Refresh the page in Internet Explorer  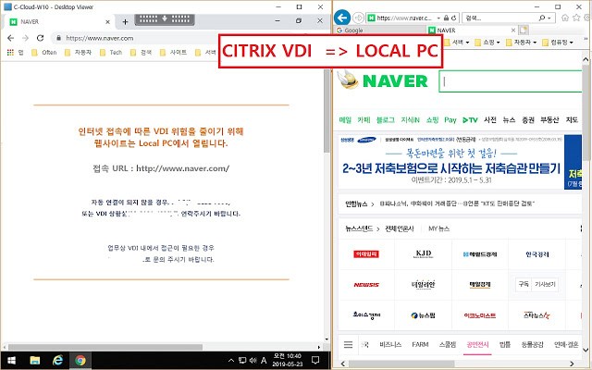pos(454,18)
